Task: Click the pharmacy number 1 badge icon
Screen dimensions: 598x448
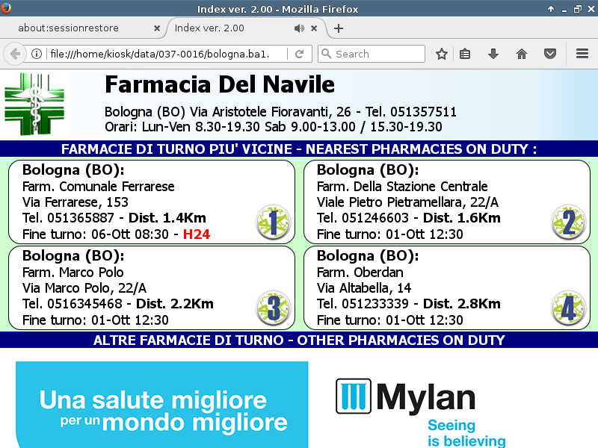Action: pos(273,223)
